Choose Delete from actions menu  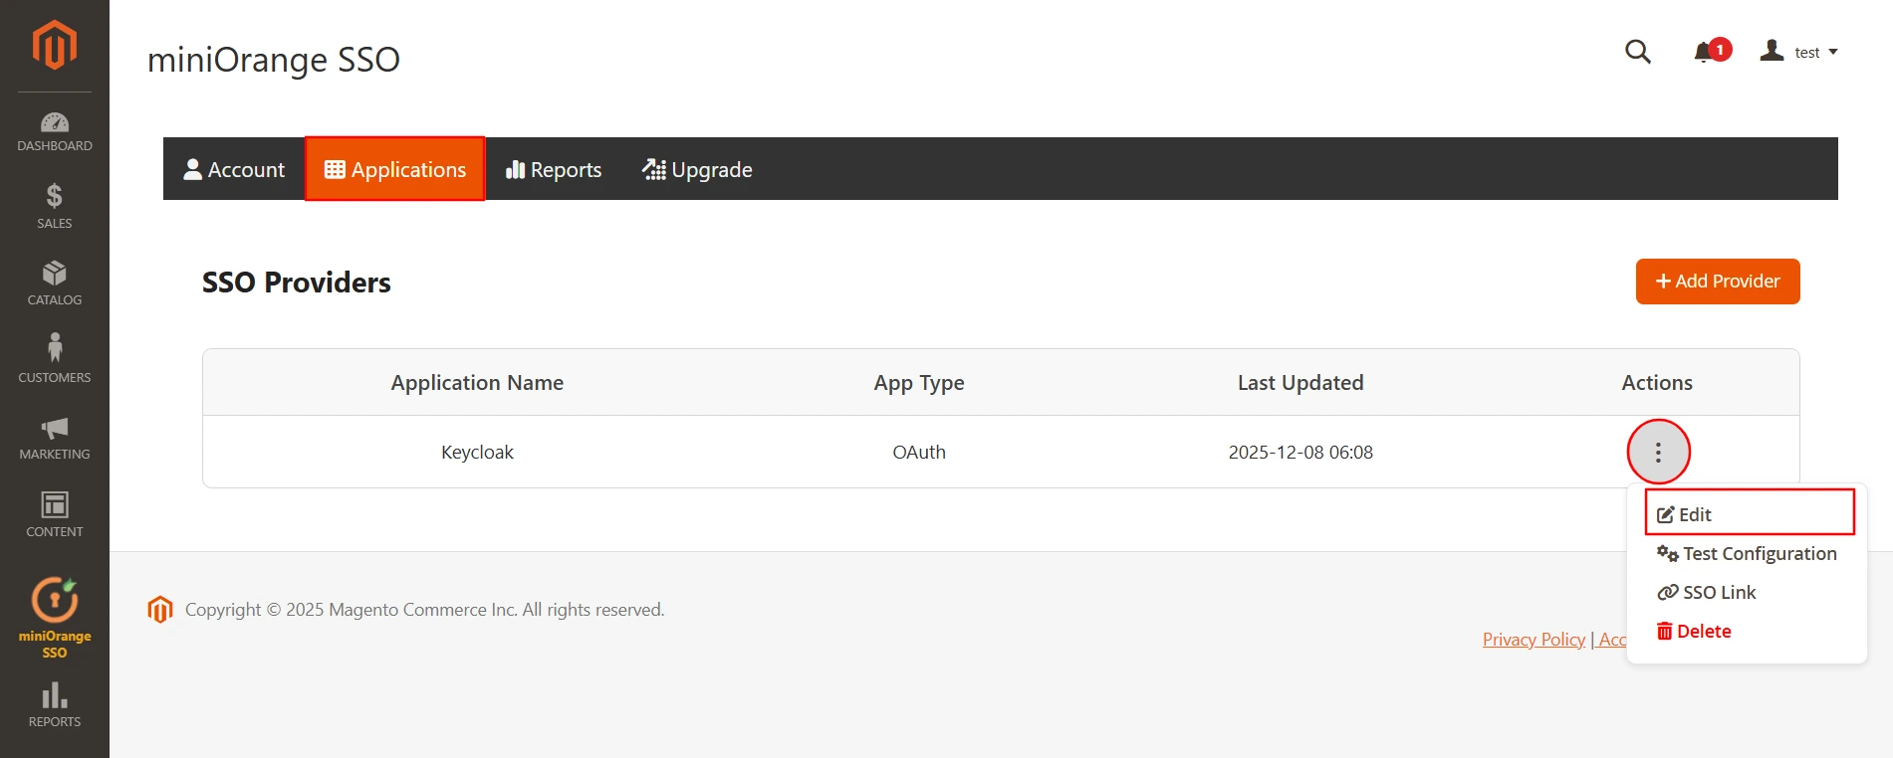tap(1694, 632)
